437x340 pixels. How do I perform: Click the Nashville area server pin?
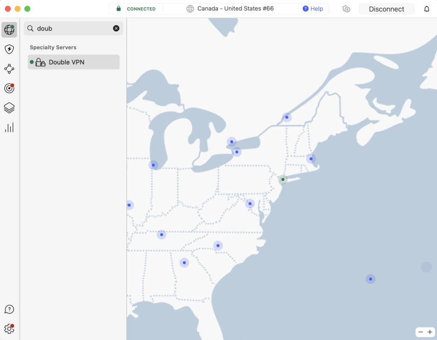162,235
